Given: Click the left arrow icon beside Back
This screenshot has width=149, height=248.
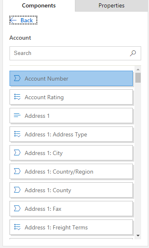Looking at the screenshot, I should [x=13, y=20].
